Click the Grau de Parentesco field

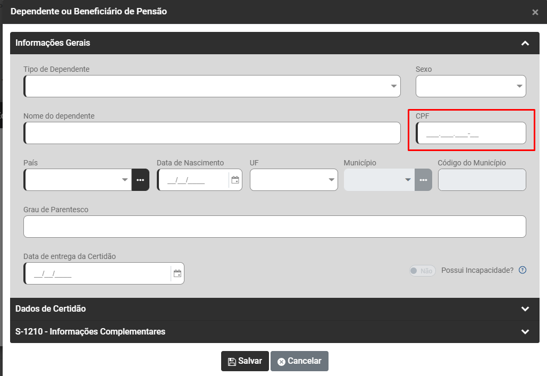274,227
